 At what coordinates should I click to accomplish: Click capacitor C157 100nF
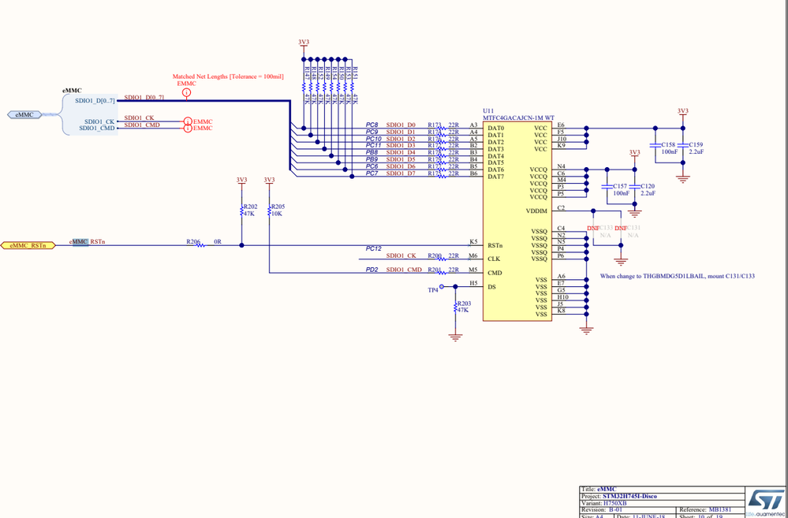pos(607,186)
